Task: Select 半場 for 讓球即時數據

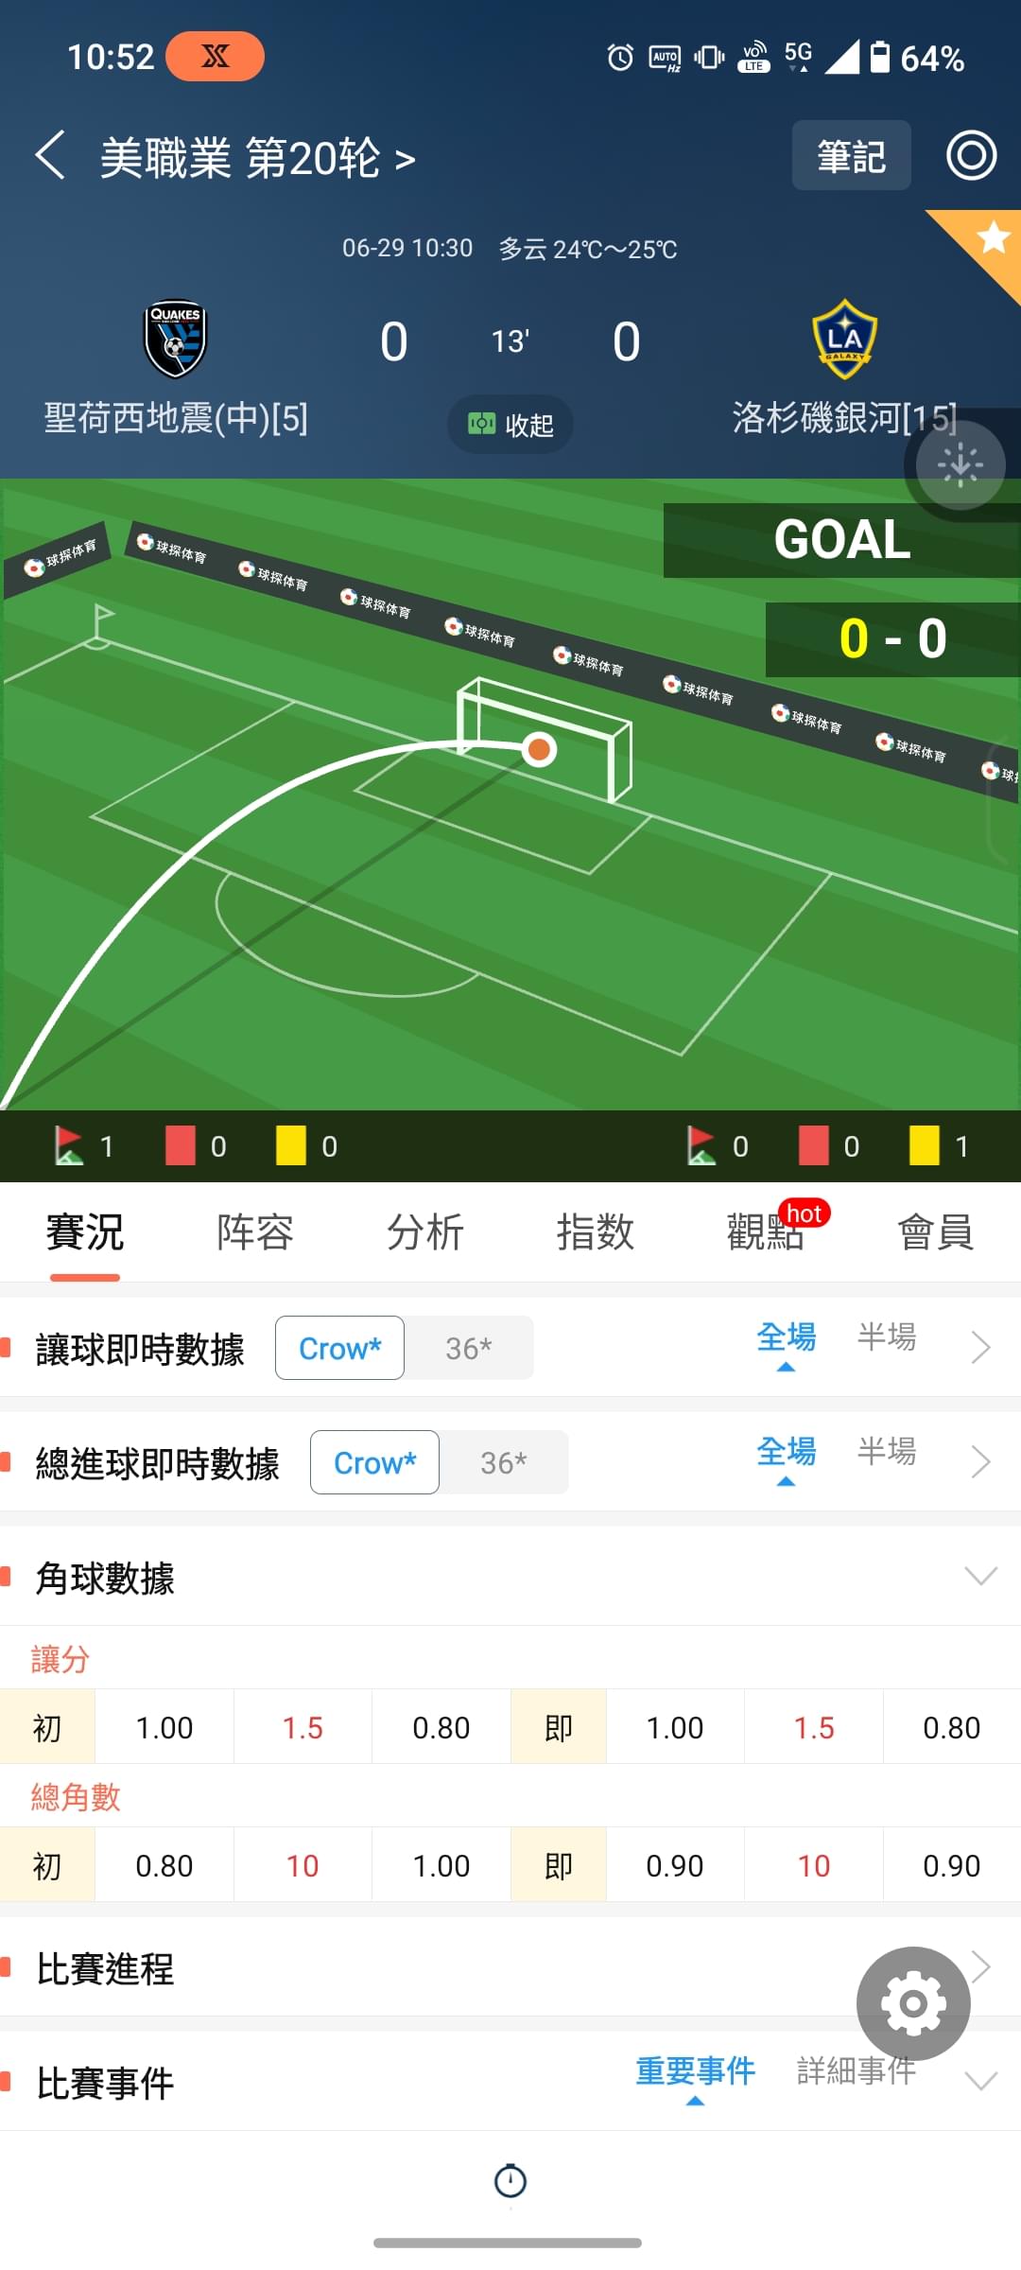Action: coord(887,1336)
